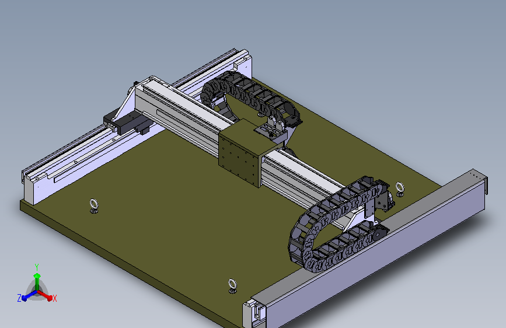Select the eye bolt at the plate's front edge
Image resolution: width=506 pixels, height=328 pixels.
(x=232, y=286)
